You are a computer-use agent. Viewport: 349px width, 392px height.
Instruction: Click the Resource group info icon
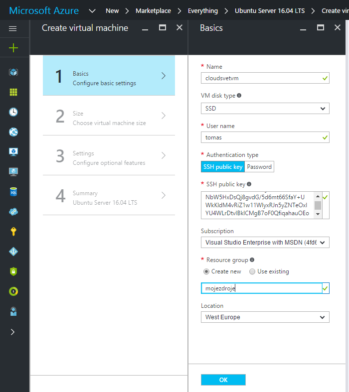pos(252,260)
